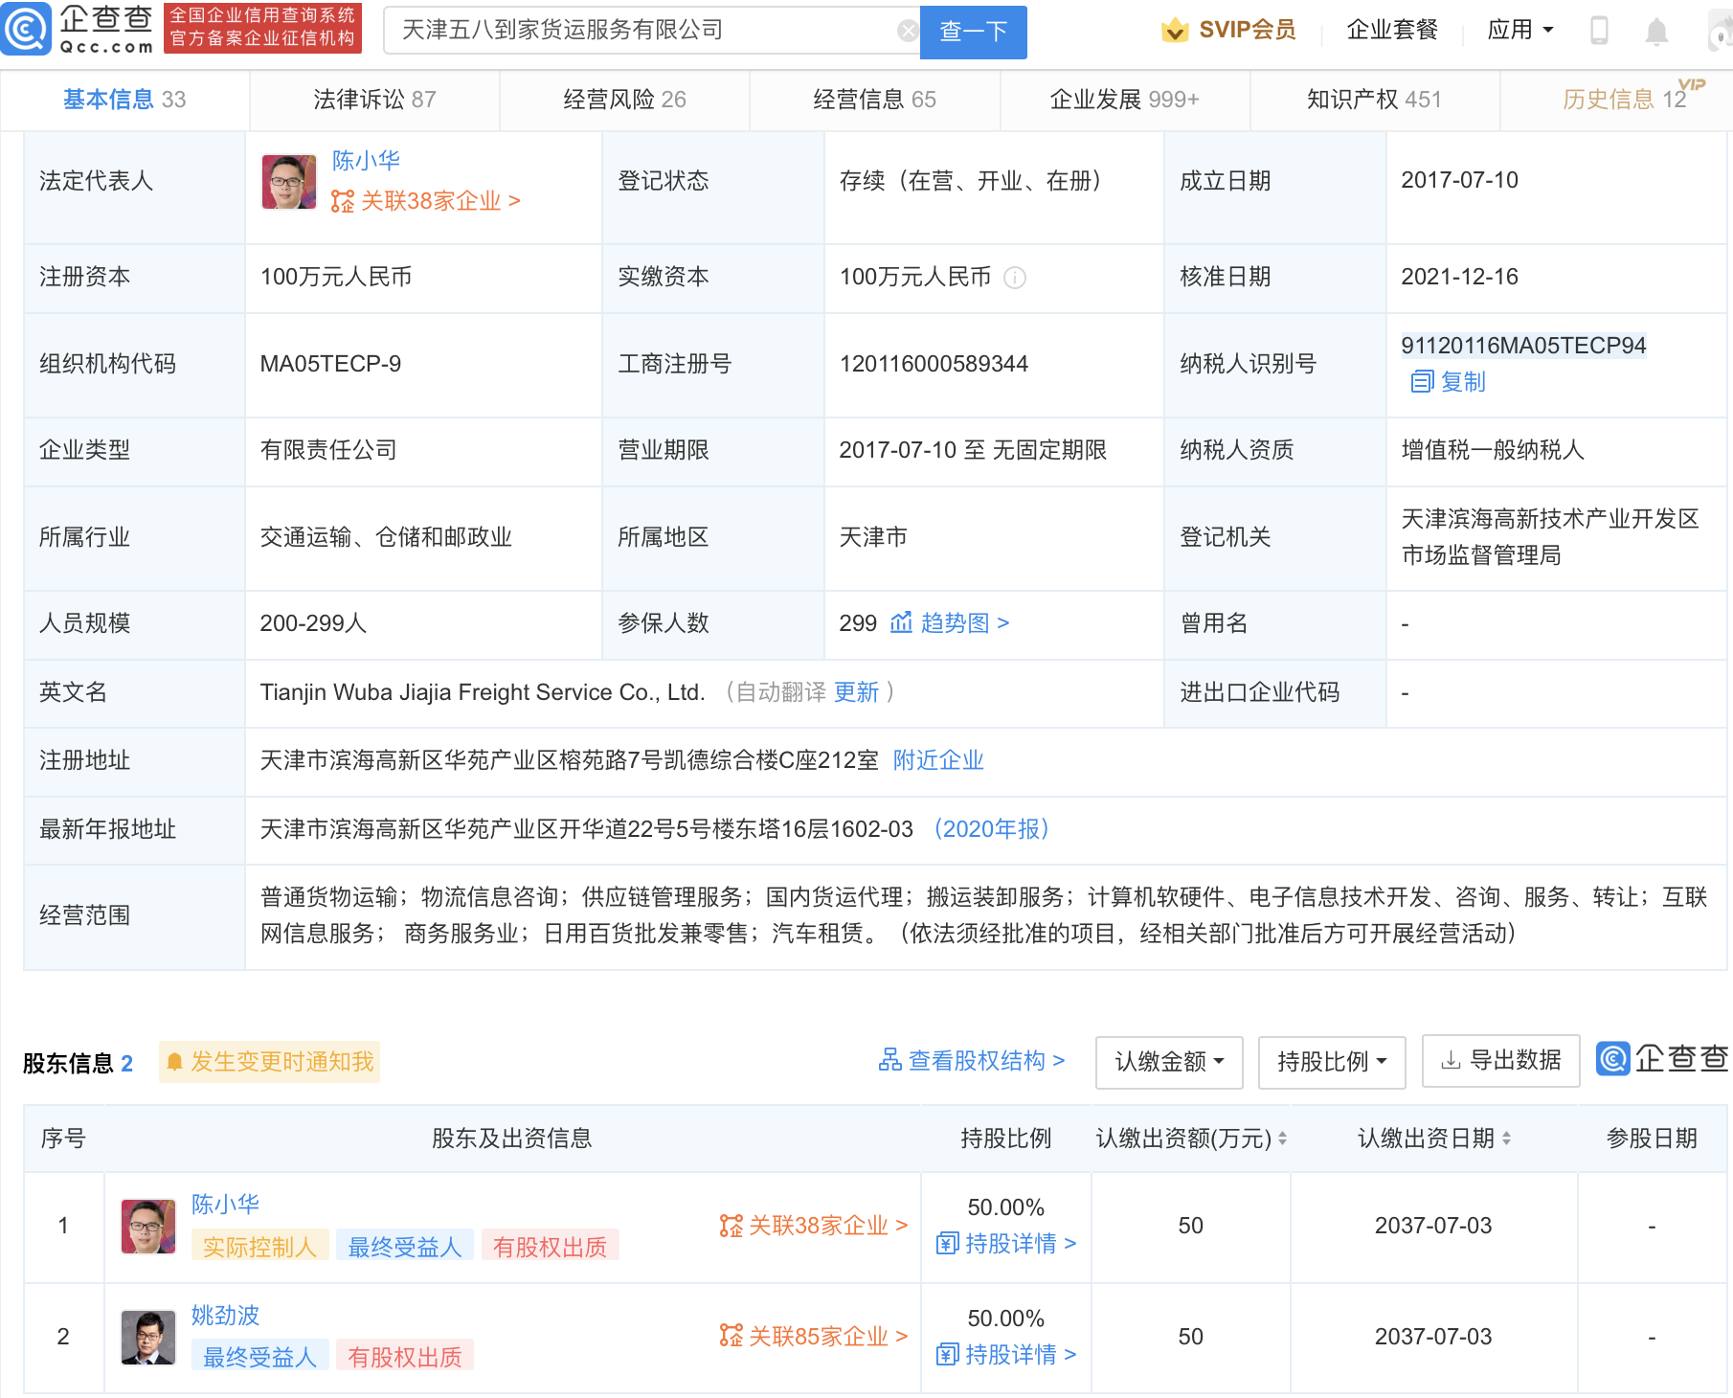The width and height of the screenshot is (1733, 1398).
Task: Switch to the 经营信息 tab
Action: pos(874,100)
